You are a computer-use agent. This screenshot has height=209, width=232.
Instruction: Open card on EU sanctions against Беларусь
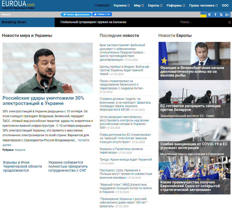pyautogui.click(x=194, y=99)
